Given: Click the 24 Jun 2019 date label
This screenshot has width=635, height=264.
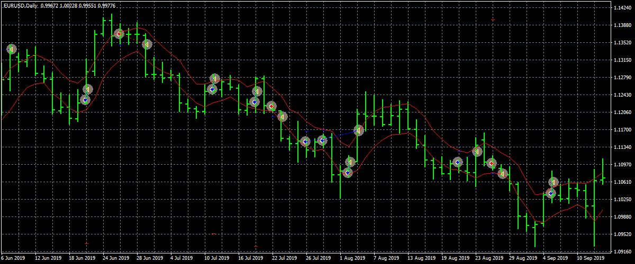Looking at the screenshot, I should point(116,259).
